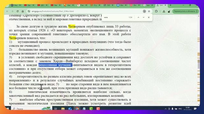The height and width of the screenshot is (114, 204).
Task: Switch to the tab labeled 'Ме'
Action: [121, 5]
